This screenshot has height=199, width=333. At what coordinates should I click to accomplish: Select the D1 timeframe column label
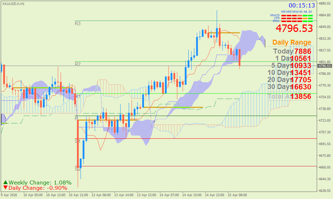coord(310,12)
